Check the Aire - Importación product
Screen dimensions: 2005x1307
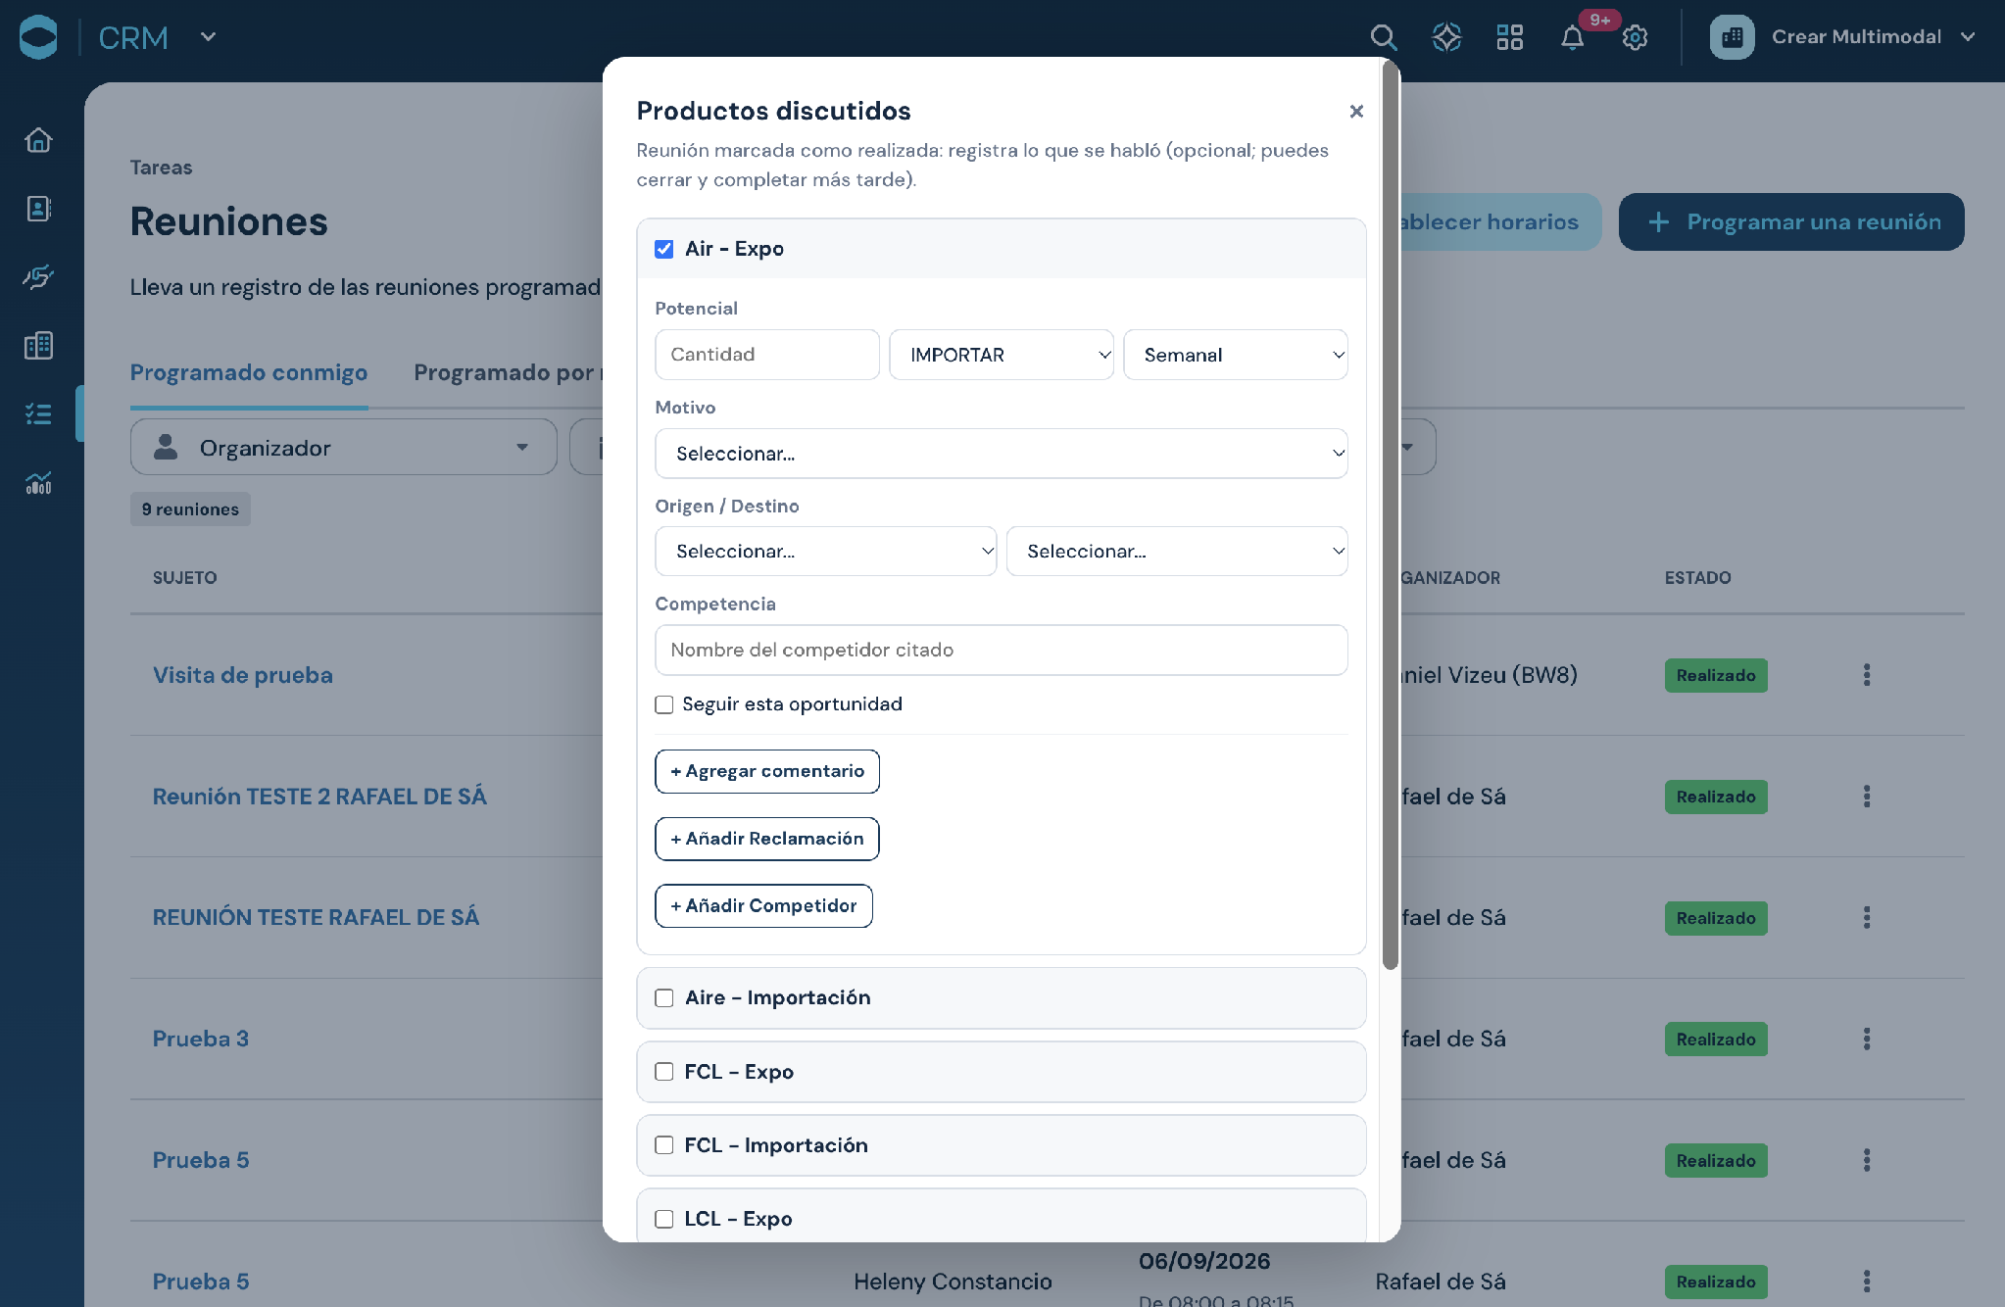pyautogui.click(x=664, y=997)
